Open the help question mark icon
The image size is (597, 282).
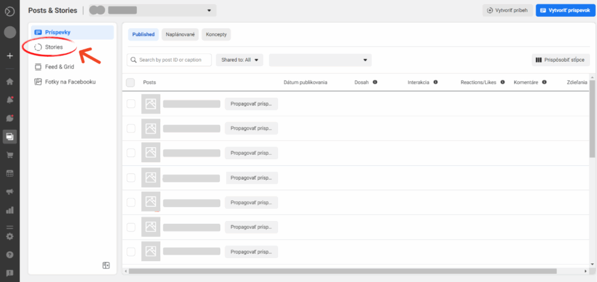click(10, 254)
